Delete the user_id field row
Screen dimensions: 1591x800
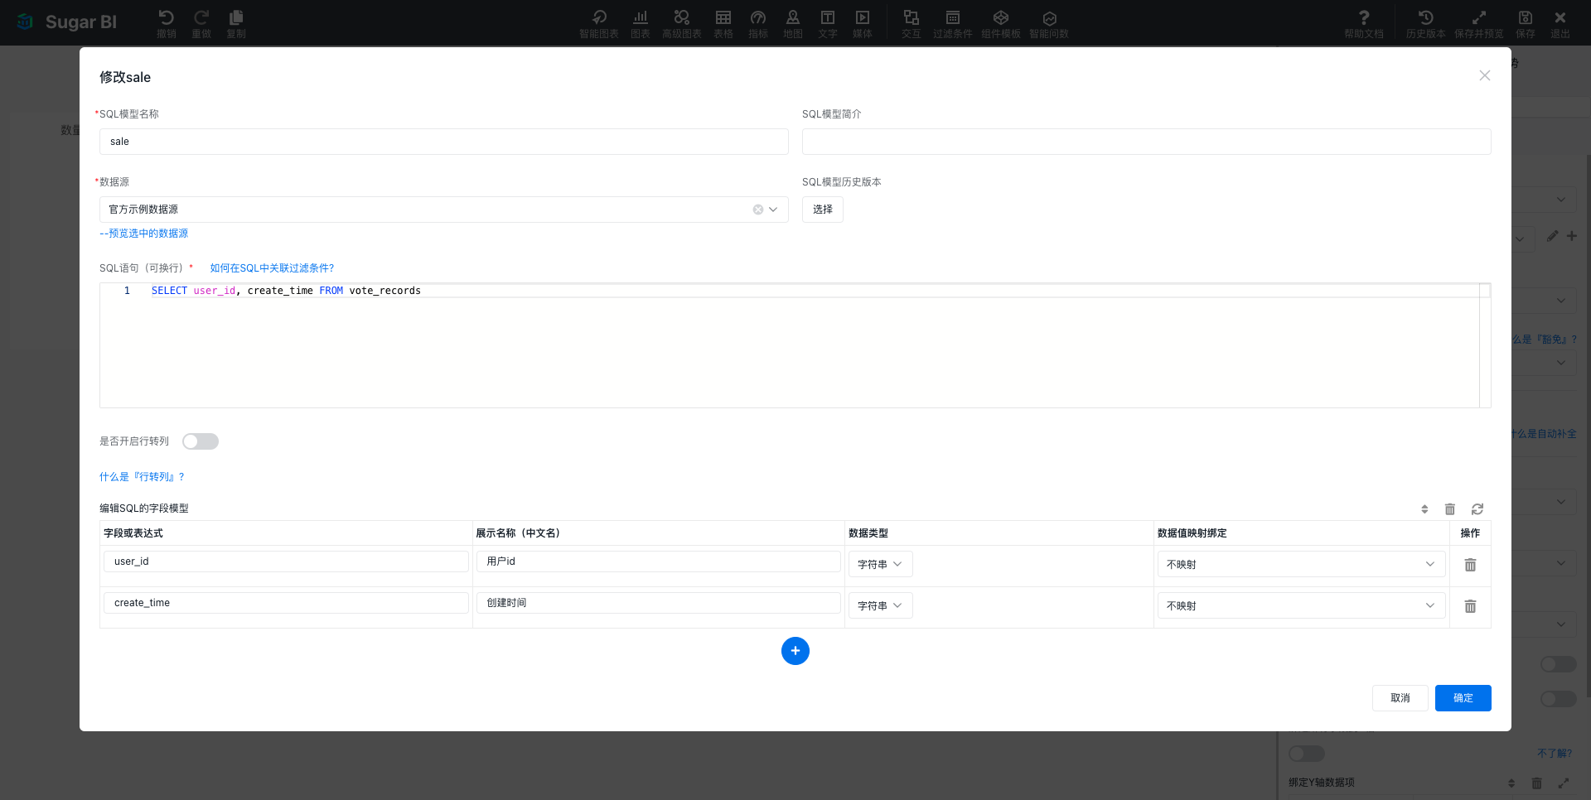click(1470, 565)
